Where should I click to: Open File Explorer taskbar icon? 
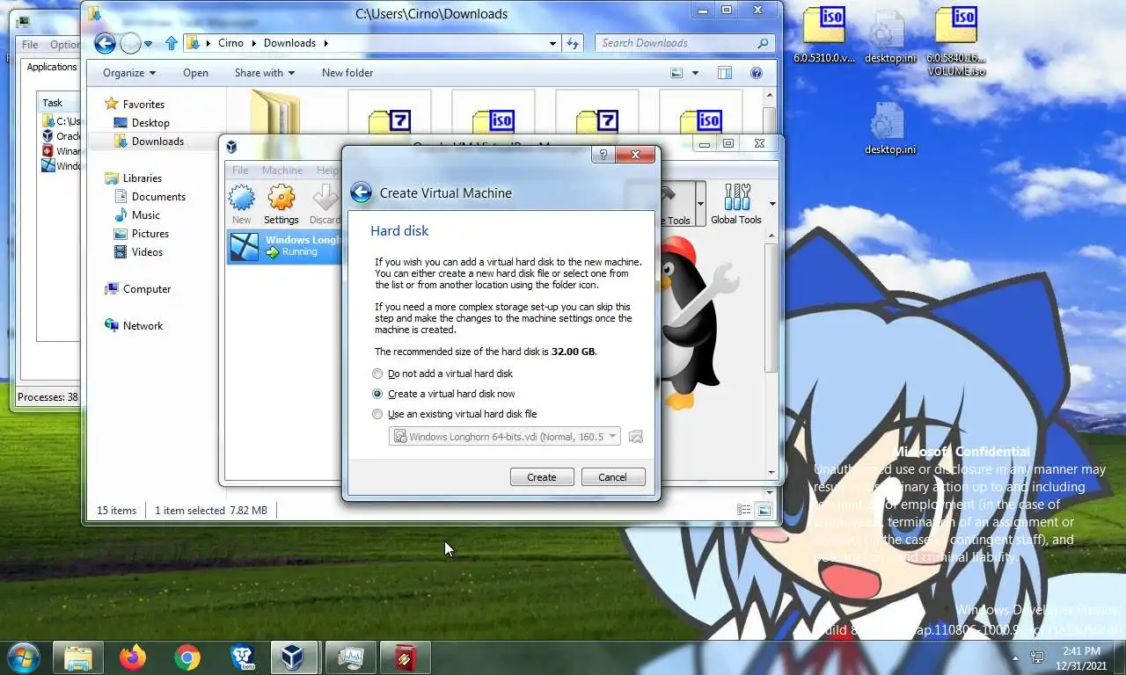point(78,657)
